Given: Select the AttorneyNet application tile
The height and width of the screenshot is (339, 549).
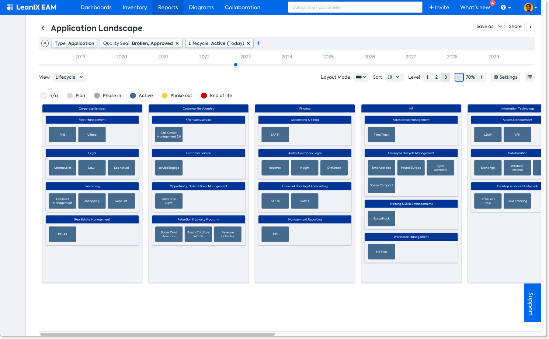Looking at the screenshot, I should [x=63, y=168].
